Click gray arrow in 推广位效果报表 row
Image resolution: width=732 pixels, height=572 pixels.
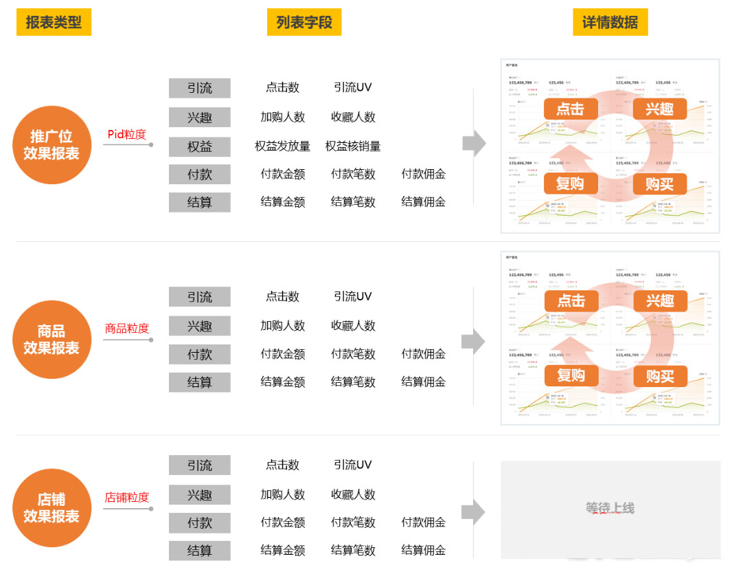(474, 144)
